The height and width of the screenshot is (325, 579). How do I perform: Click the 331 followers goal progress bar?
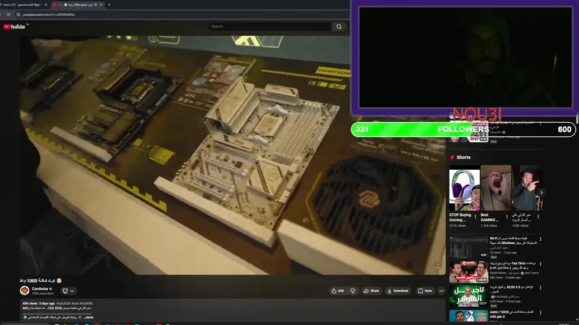pos(463,130)
